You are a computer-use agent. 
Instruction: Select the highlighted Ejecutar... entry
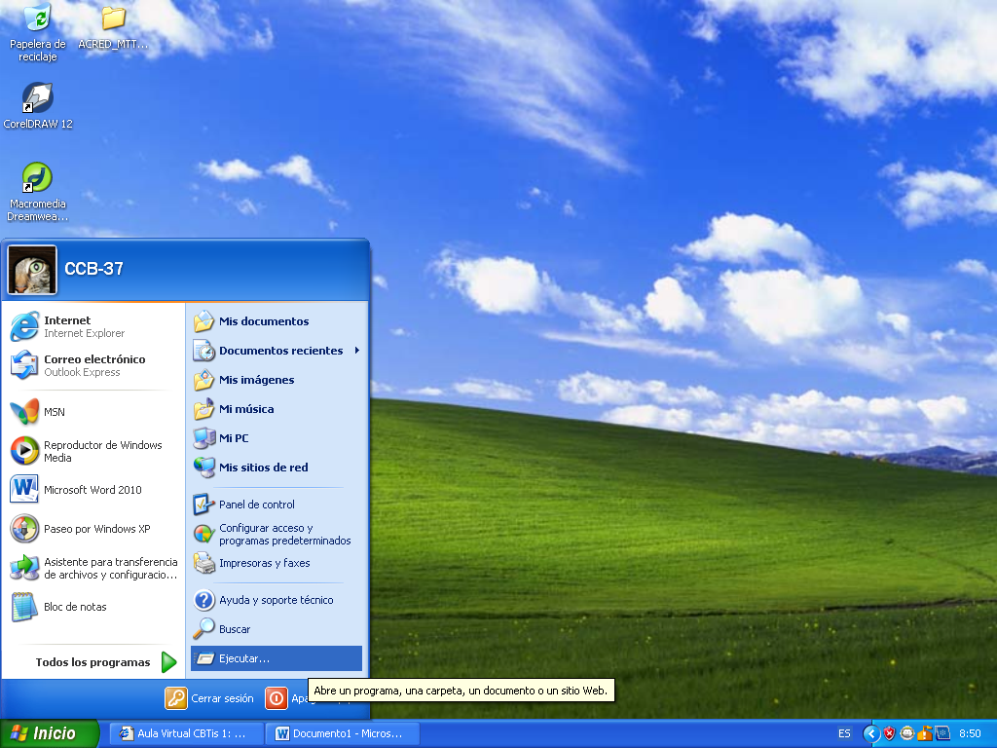click(277, 658)
